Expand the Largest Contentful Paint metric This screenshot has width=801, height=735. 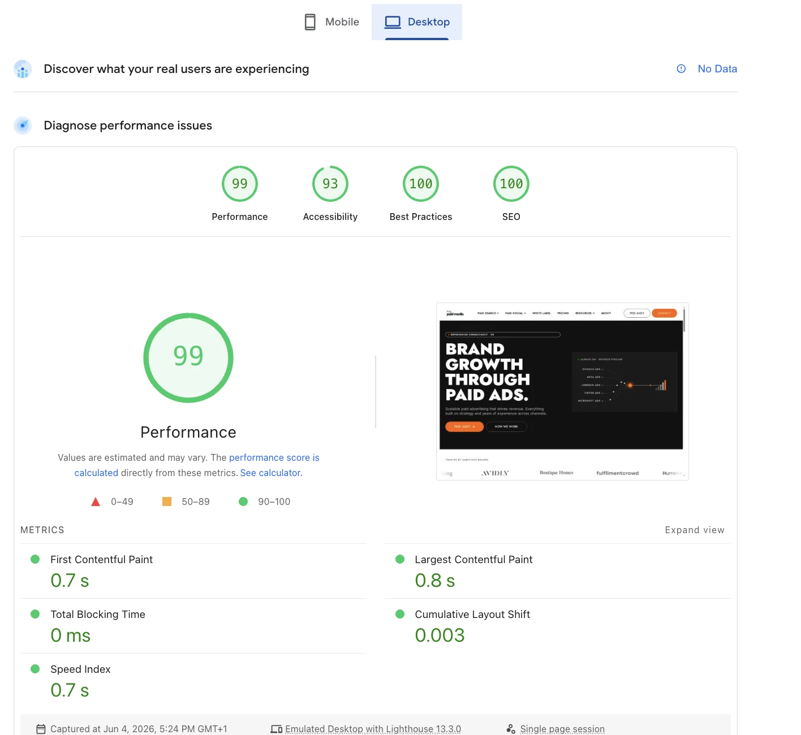[x=558, y=571]
